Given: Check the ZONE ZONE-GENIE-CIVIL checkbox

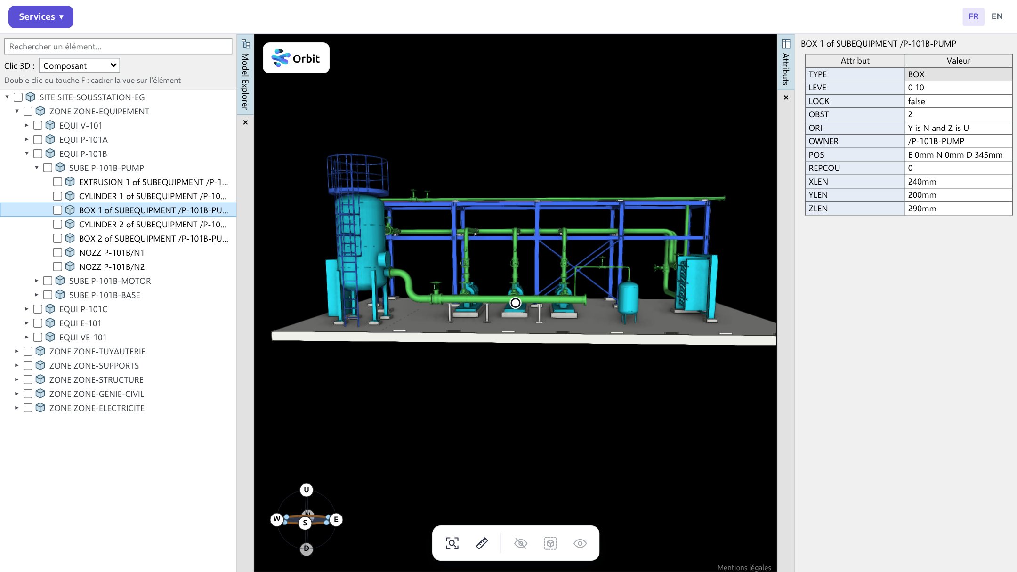Looking at the screenshot, I should (x=28, y=394).
